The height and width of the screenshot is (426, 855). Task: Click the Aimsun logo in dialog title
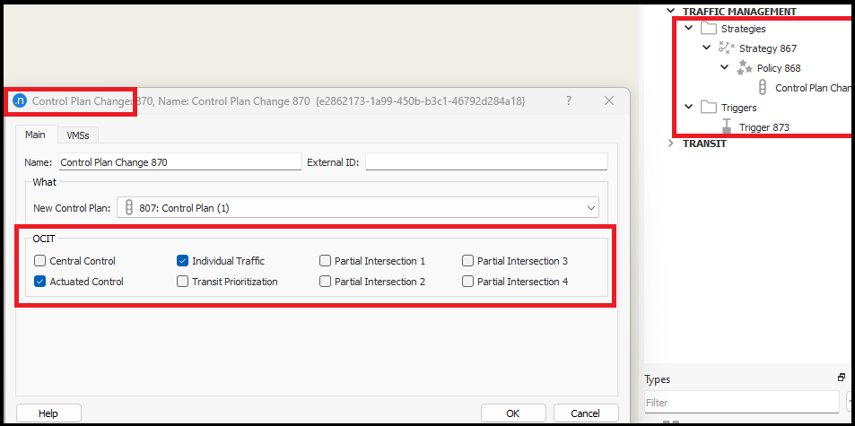(20, 101)
